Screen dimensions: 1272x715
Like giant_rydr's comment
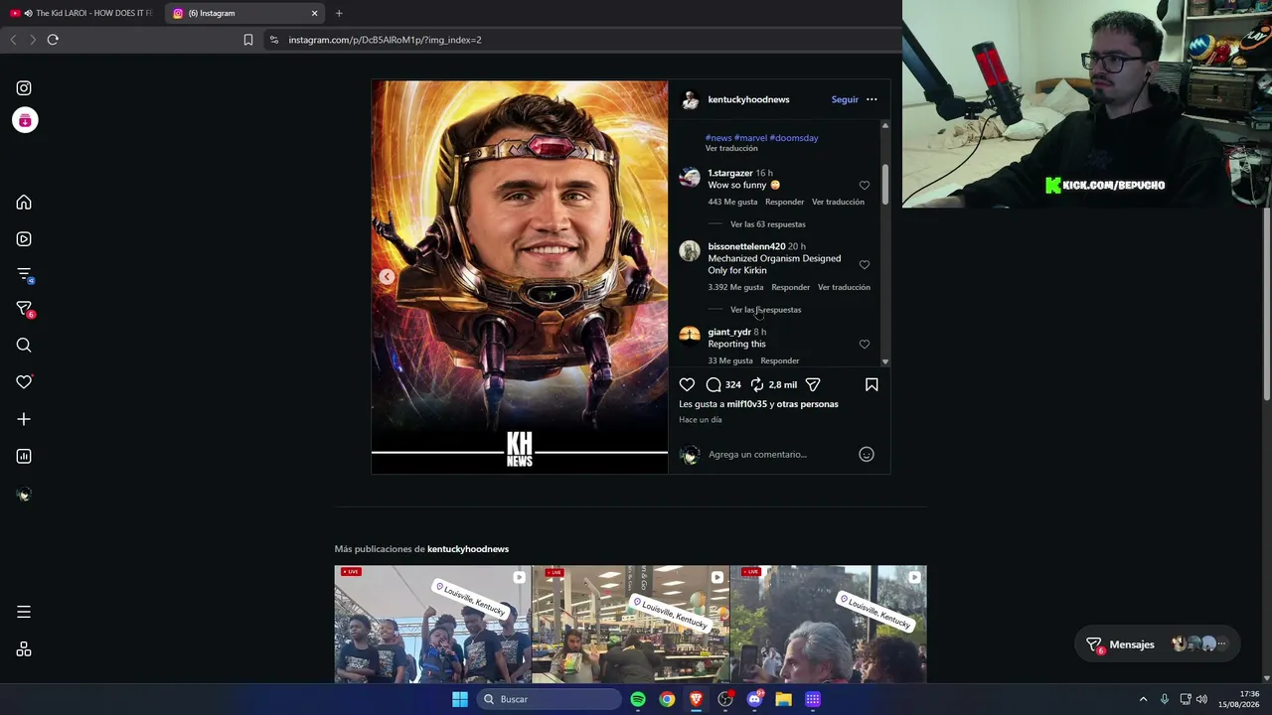pos(865,345)
